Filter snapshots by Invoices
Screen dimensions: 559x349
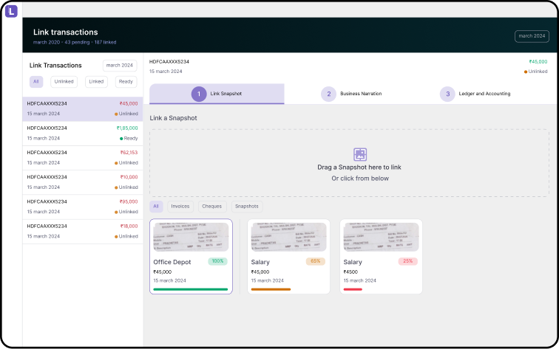180,207
